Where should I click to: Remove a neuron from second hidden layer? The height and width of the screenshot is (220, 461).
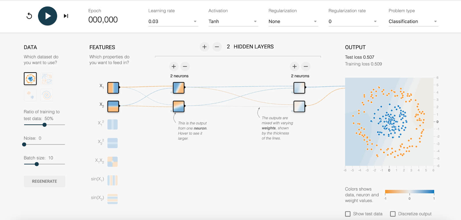[306, 66]
